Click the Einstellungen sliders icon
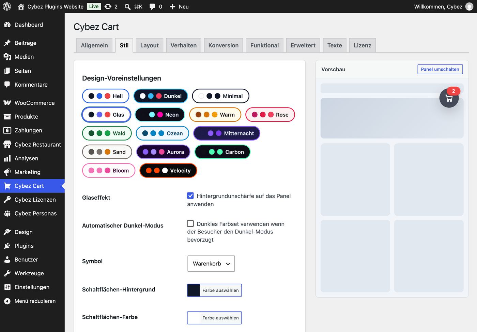 click(7, 287)
